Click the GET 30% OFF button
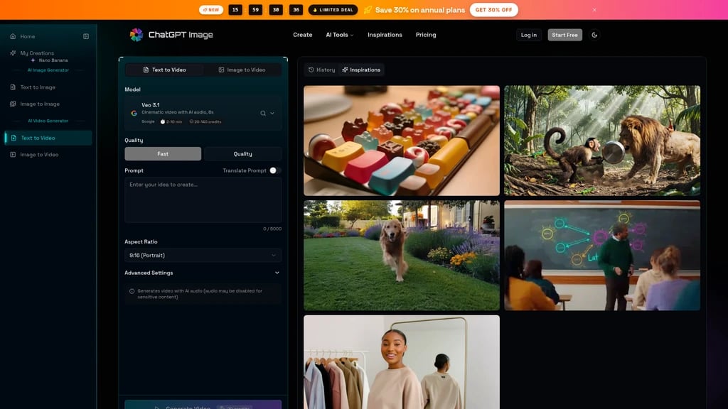728x409 pixels. [x=493, y=10]
